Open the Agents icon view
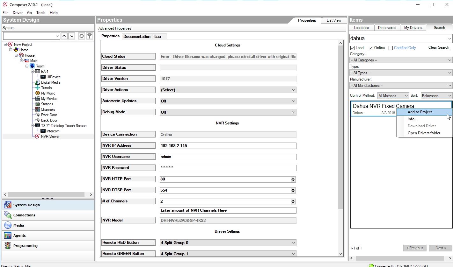453x267 pixels. click(8, 235)
